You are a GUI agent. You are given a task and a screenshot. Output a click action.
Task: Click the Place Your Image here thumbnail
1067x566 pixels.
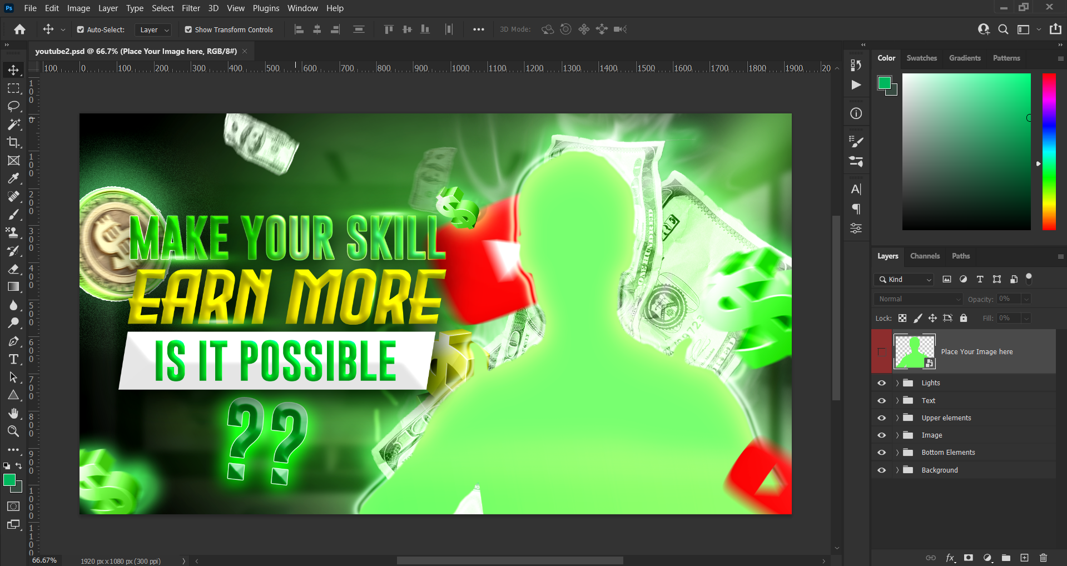[x=914, y=351]
